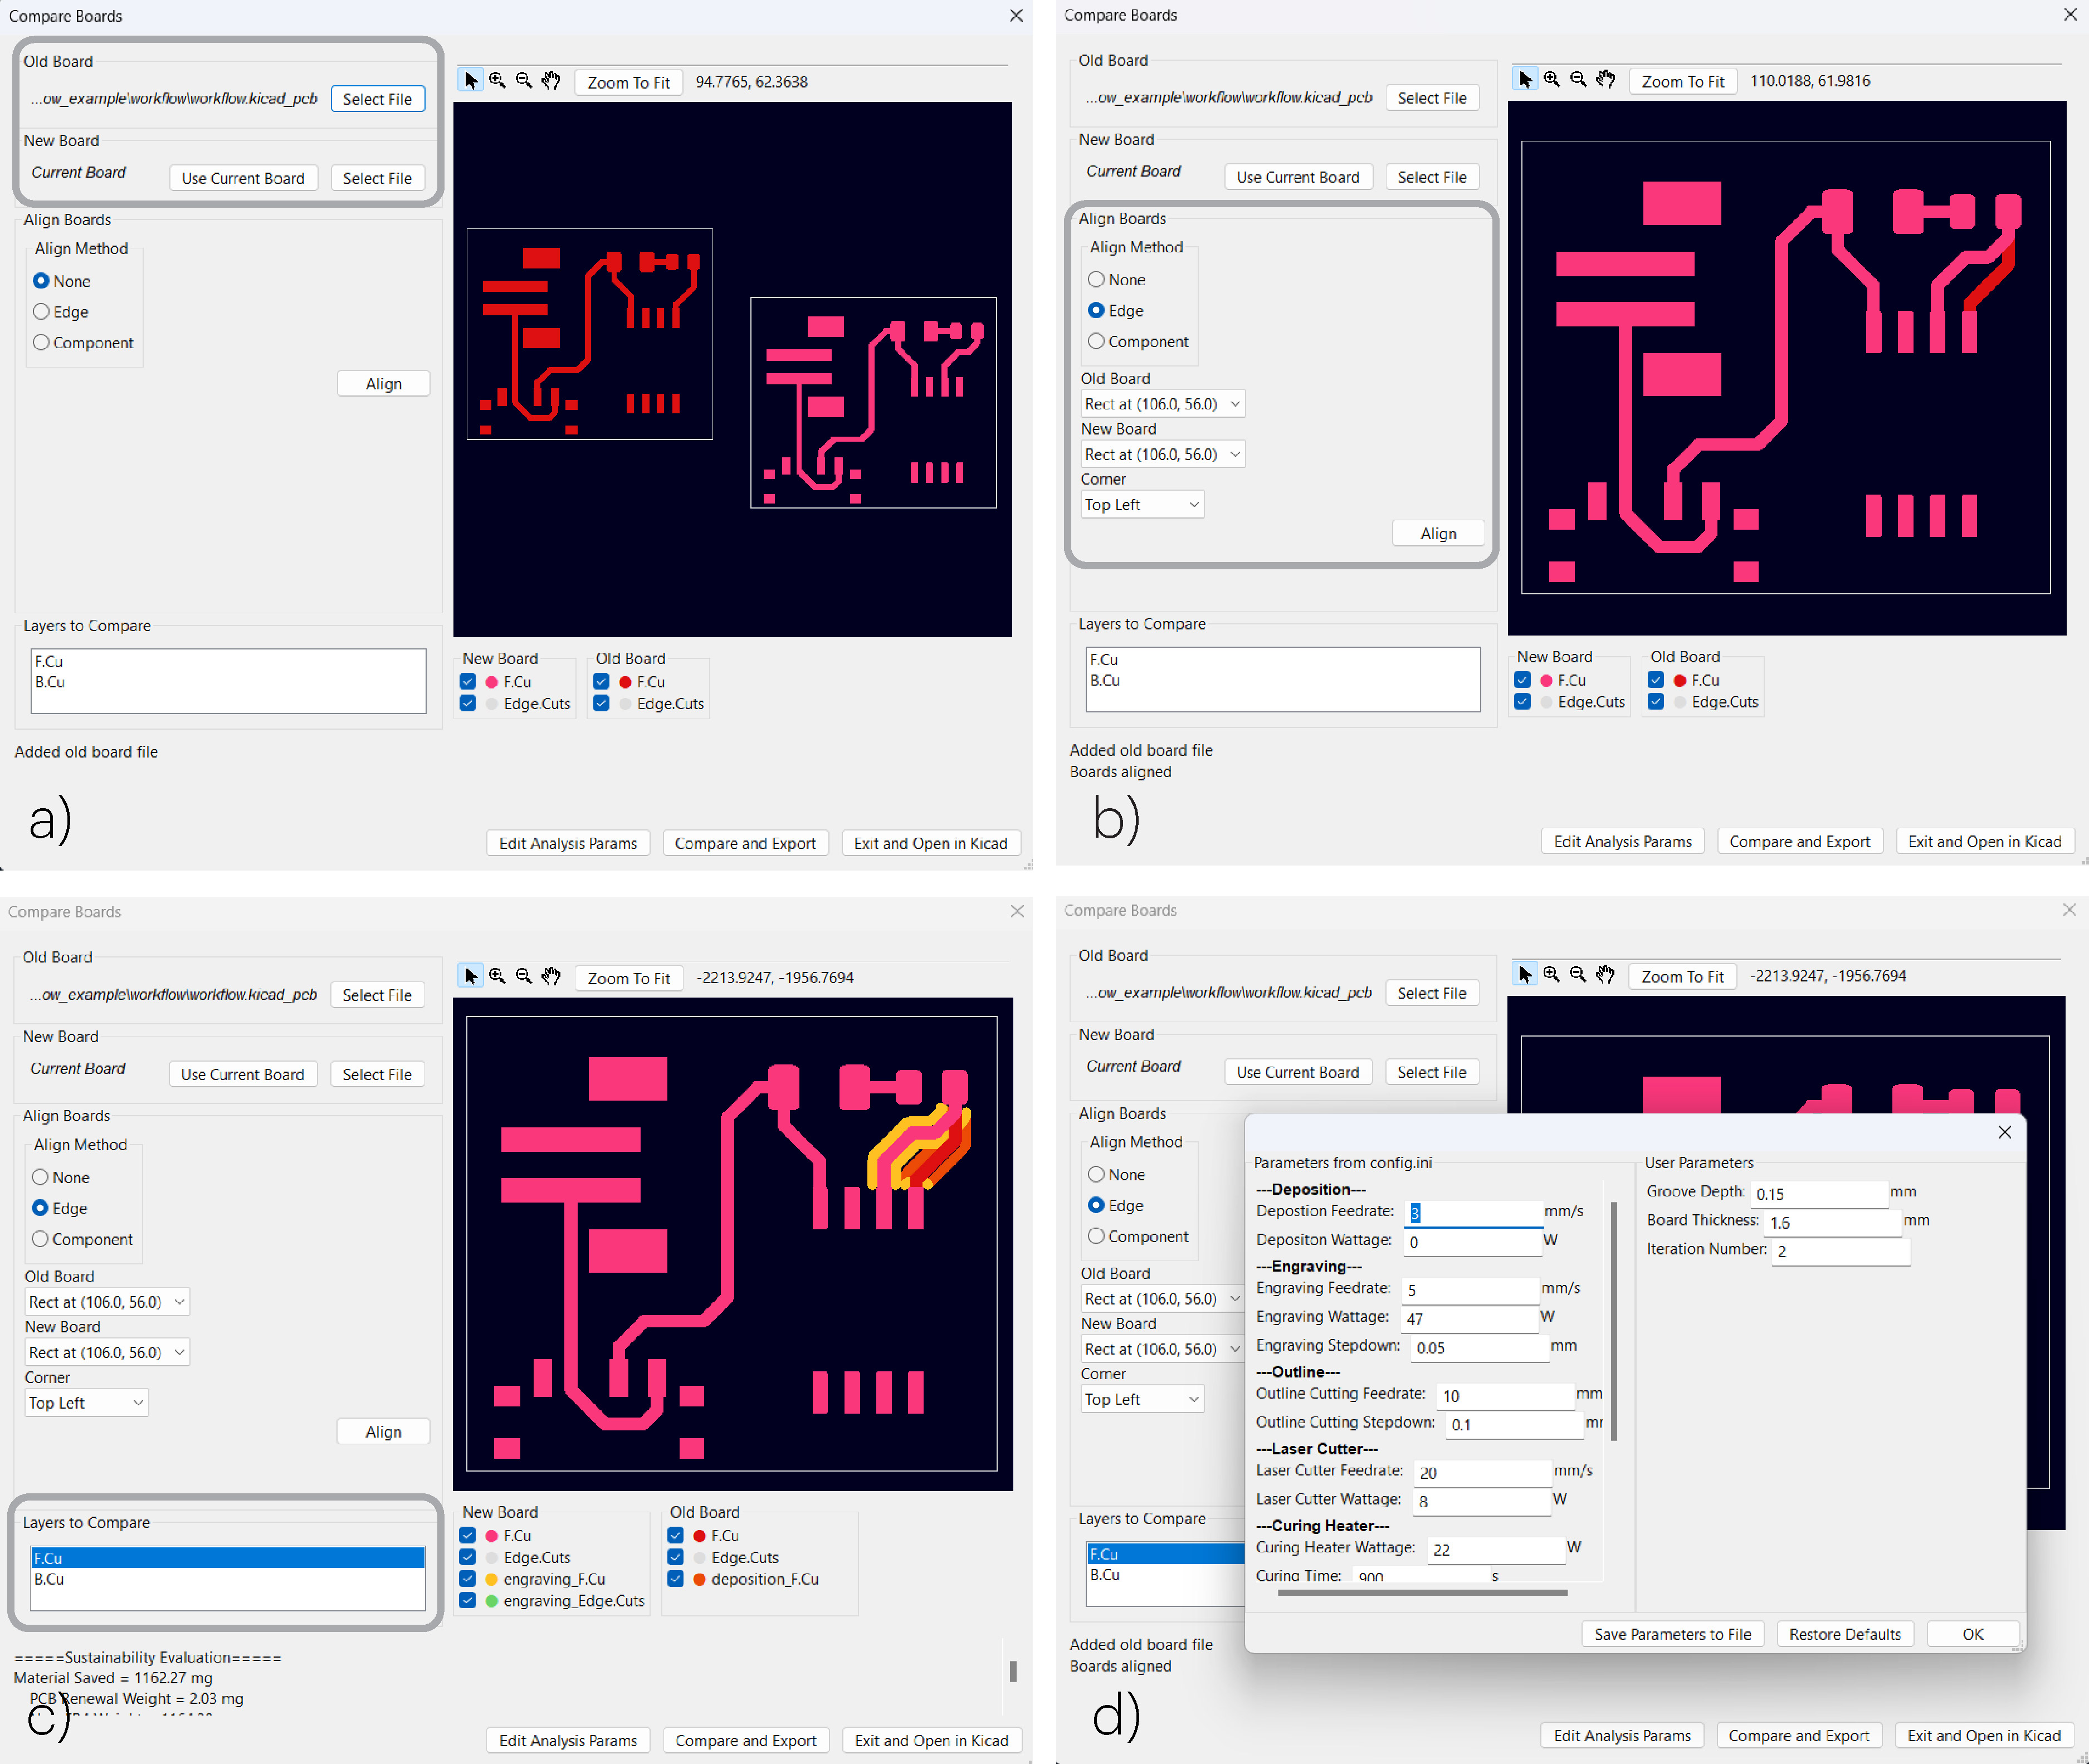Click Save Parameters to File button
Screen dimensions: 2089x1764
1672,1634
